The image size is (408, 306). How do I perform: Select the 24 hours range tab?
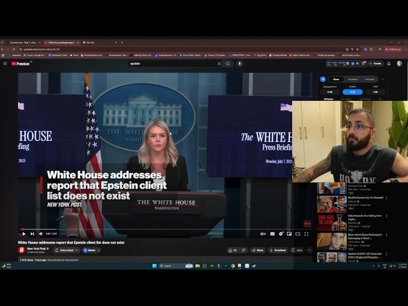[328, 99]
